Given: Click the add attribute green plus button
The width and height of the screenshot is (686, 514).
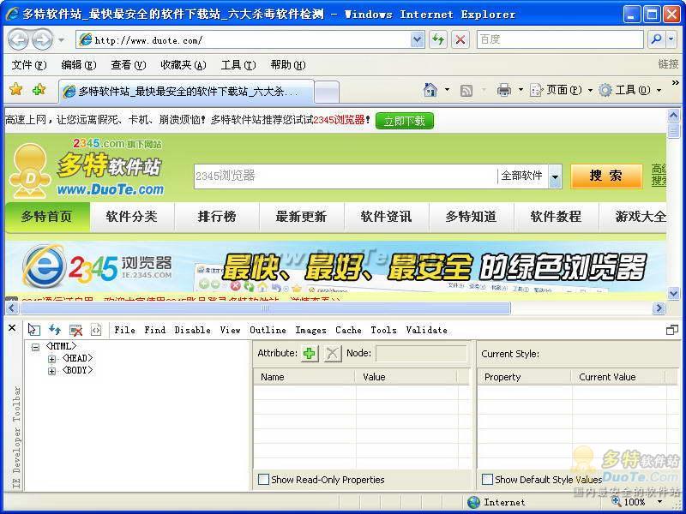Looking at the screenshot, I should pyautogui.click(x=309, y=353).
